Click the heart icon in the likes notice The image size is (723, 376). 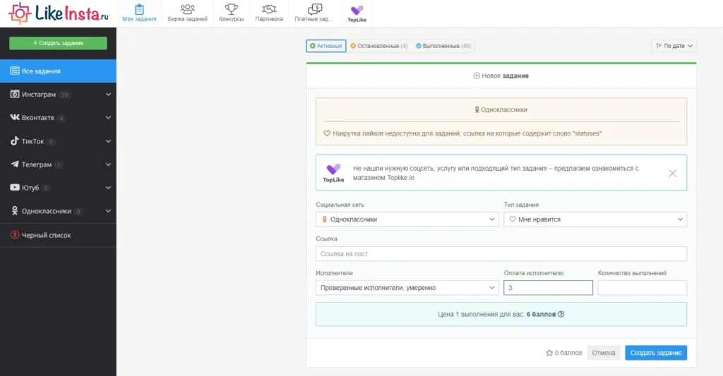(327, 133)
